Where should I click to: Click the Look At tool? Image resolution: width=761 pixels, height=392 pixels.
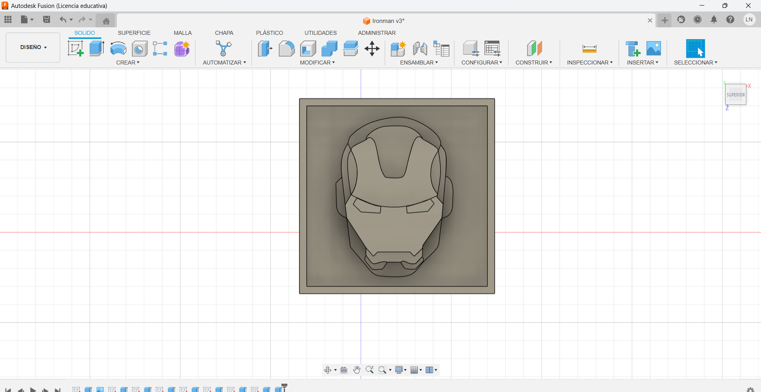pos(344,370)
